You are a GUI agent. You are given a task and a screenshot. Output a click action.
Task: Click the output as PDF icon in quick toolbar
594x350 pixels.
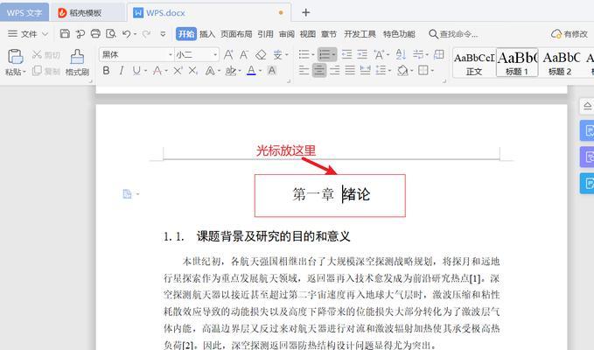point(80,34)
